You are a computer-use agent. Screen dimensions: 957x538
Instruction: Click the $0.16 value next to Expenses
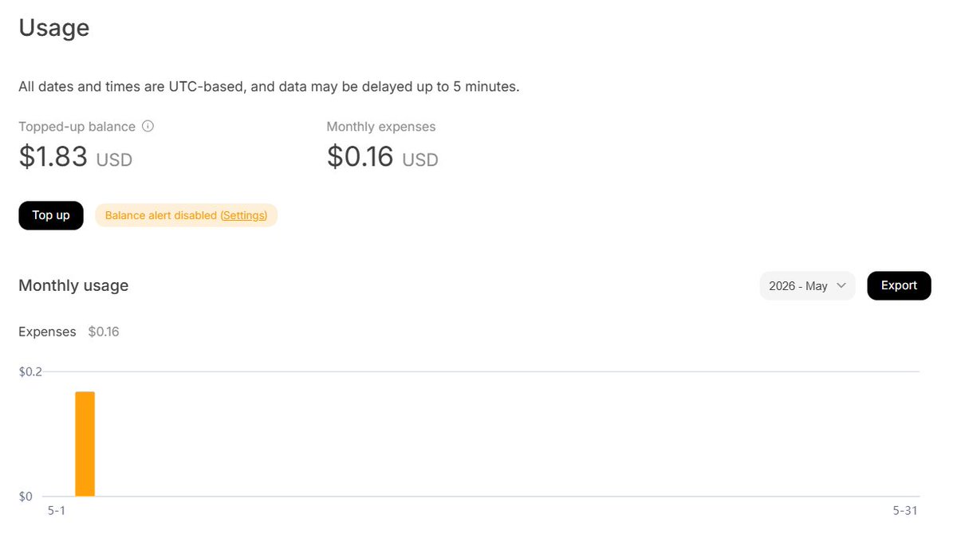[x=104, y=332]
